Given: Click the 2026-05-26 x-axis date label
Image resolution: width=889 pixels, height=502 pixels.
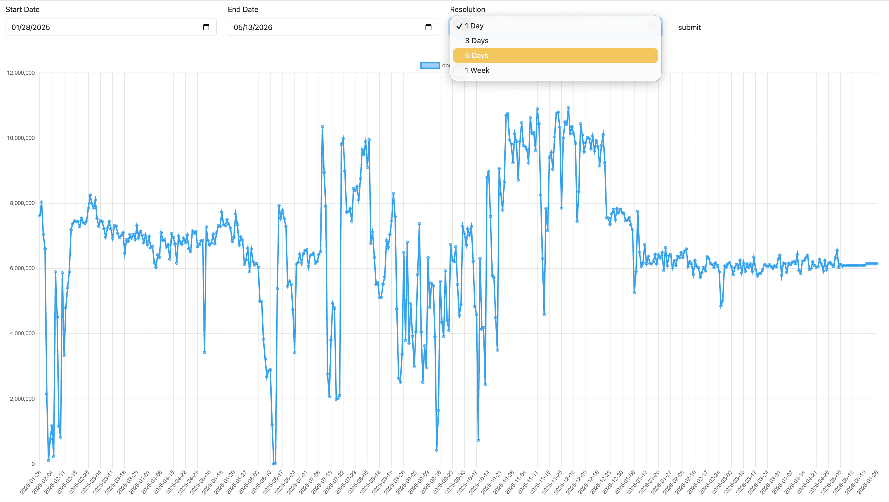Looking at the screenshot, I should click(x=867, y=482).
